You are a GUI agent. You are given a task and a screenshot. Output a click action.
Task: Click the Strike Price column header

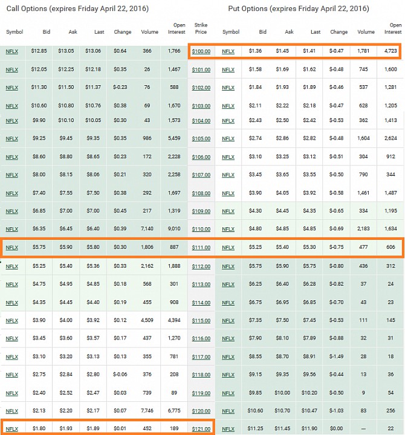tap(201, 28)
